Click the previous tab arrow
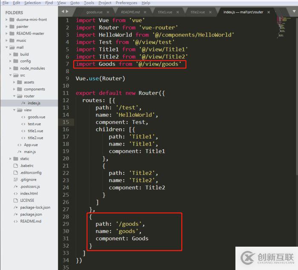 click(x=63, y=11)
